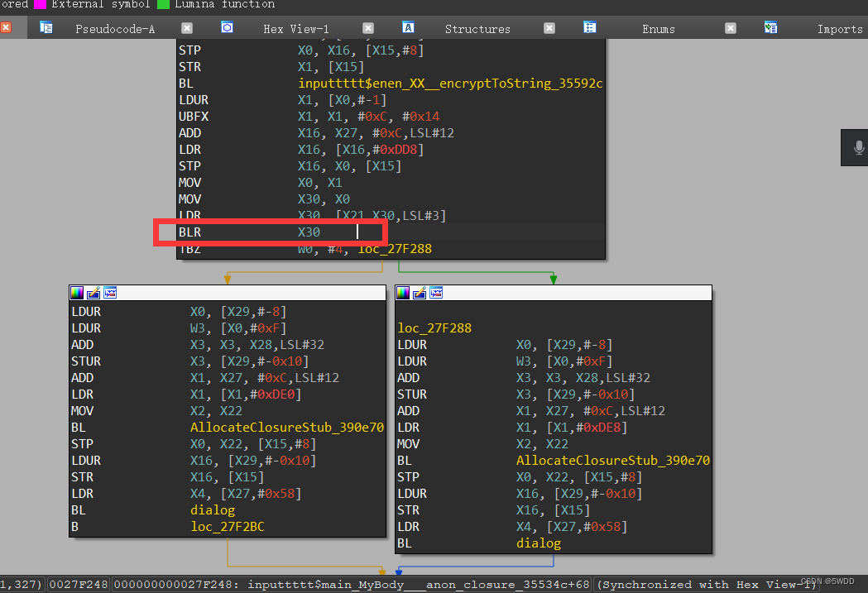Click the group nodes icon on left block
The image size is (868, 593).
click(110, 292)
